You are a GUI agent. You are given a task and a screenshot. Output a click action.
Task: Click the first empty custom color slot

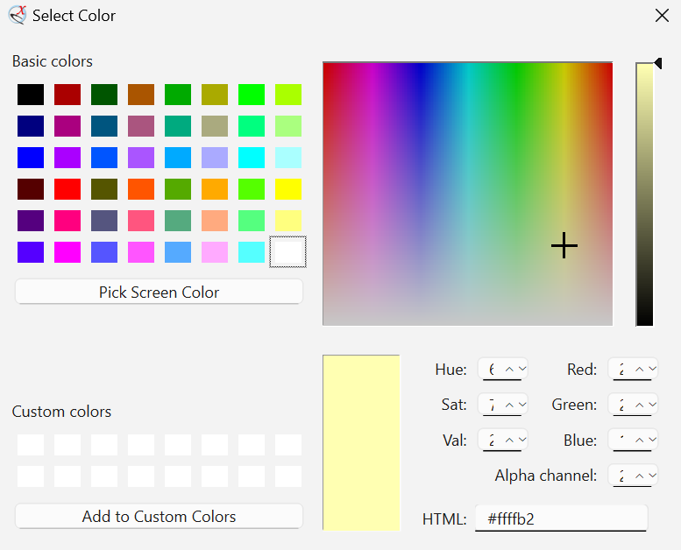pyautogui.click(x=31, y=445)
